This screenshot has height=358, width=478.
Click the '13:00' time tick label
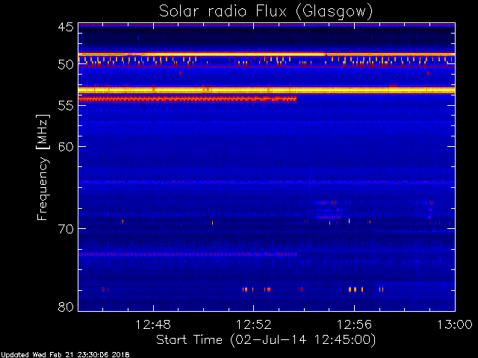455,325
